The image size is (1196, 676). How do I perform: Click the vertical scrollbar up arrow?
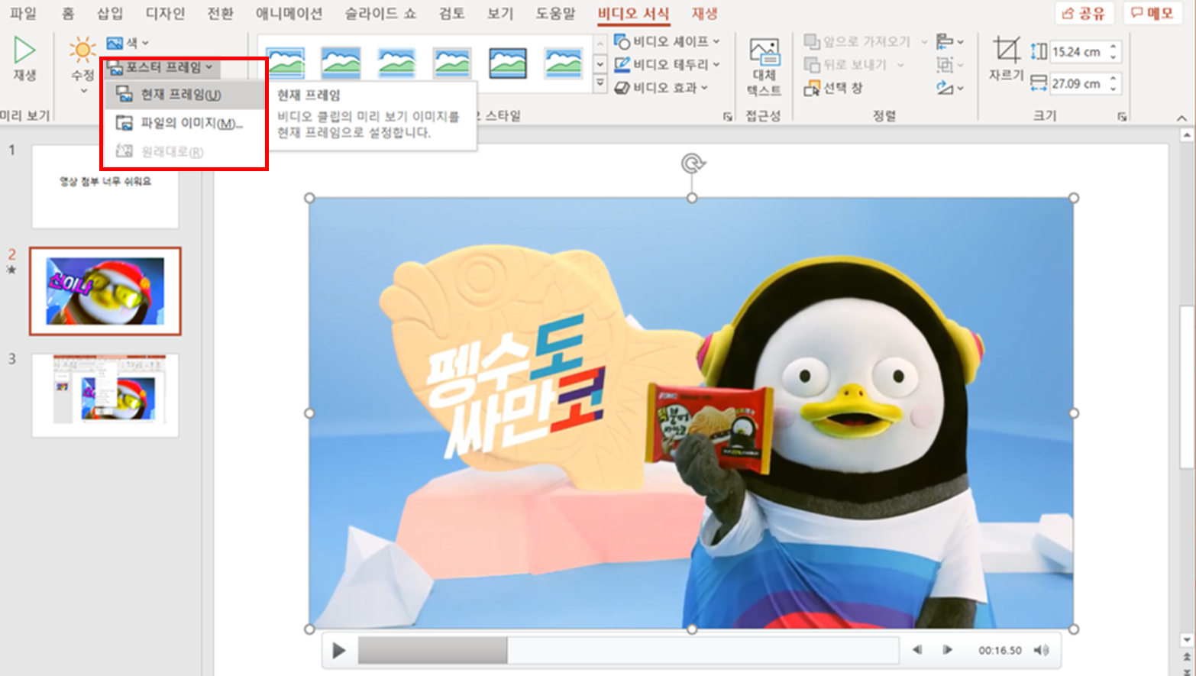[1187, 136]
